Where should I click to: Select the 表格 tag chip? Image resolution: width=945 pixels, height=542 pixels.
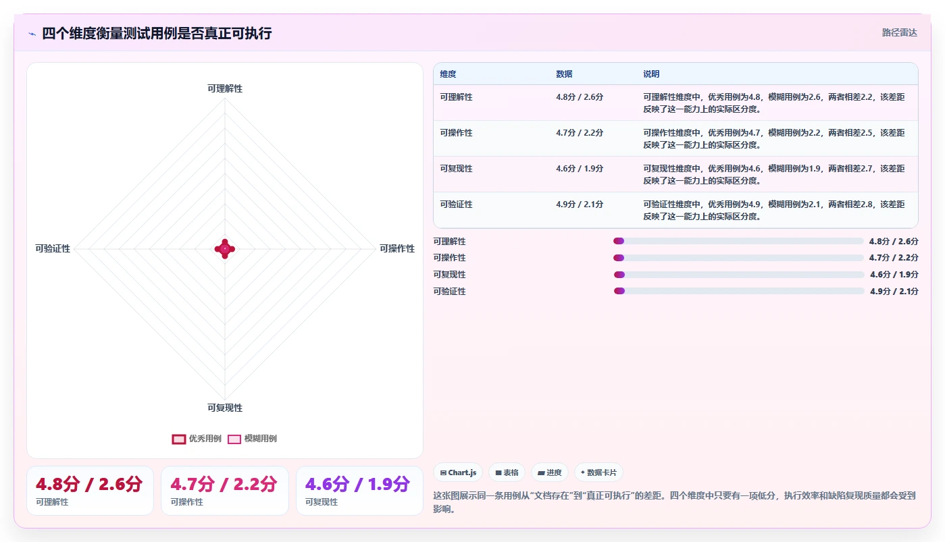coord(507,472)
